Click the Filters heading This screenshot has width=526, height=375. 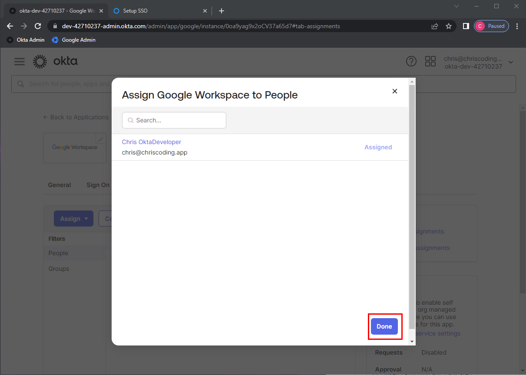coord(57,239)
